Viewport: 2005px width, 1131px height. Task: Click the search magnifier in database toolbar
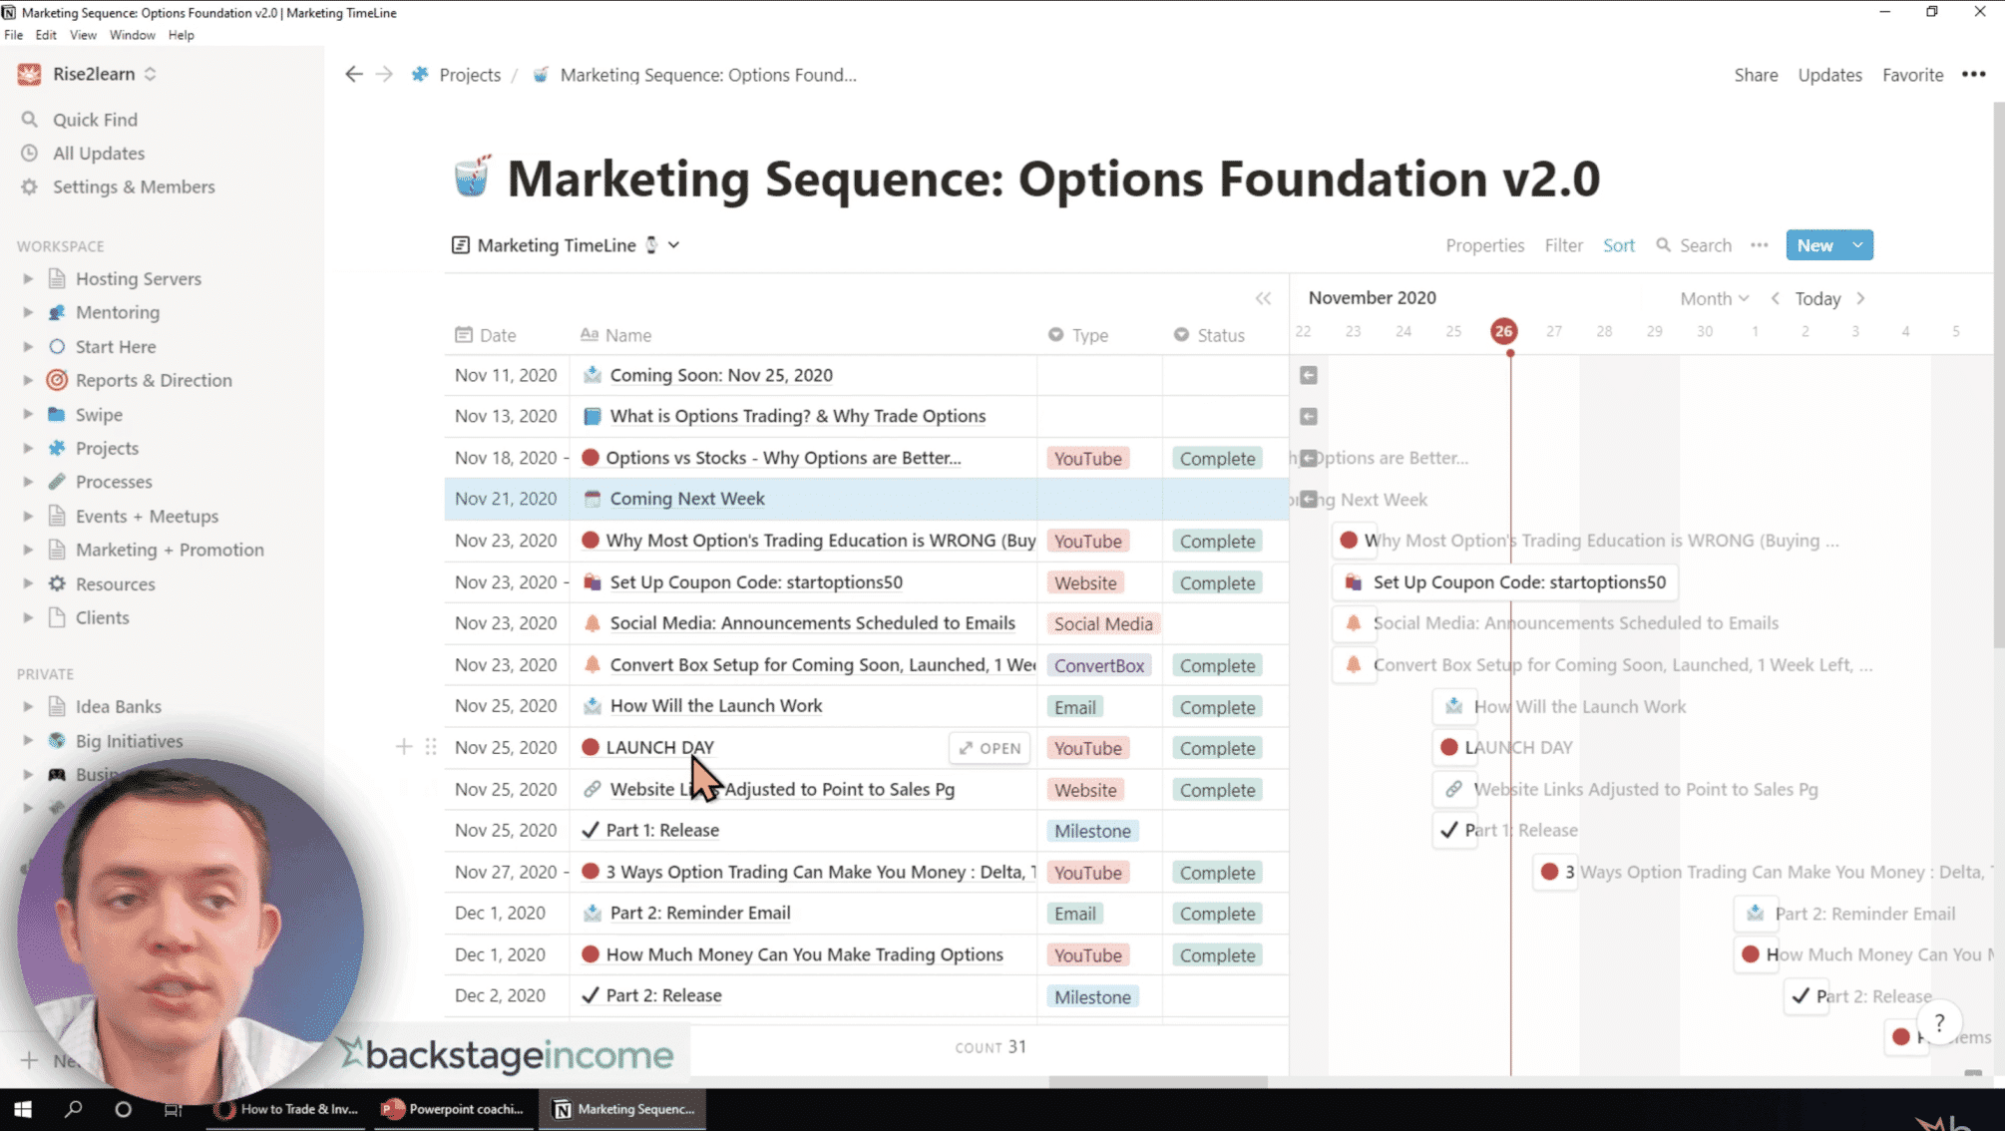click(1663, 245)
